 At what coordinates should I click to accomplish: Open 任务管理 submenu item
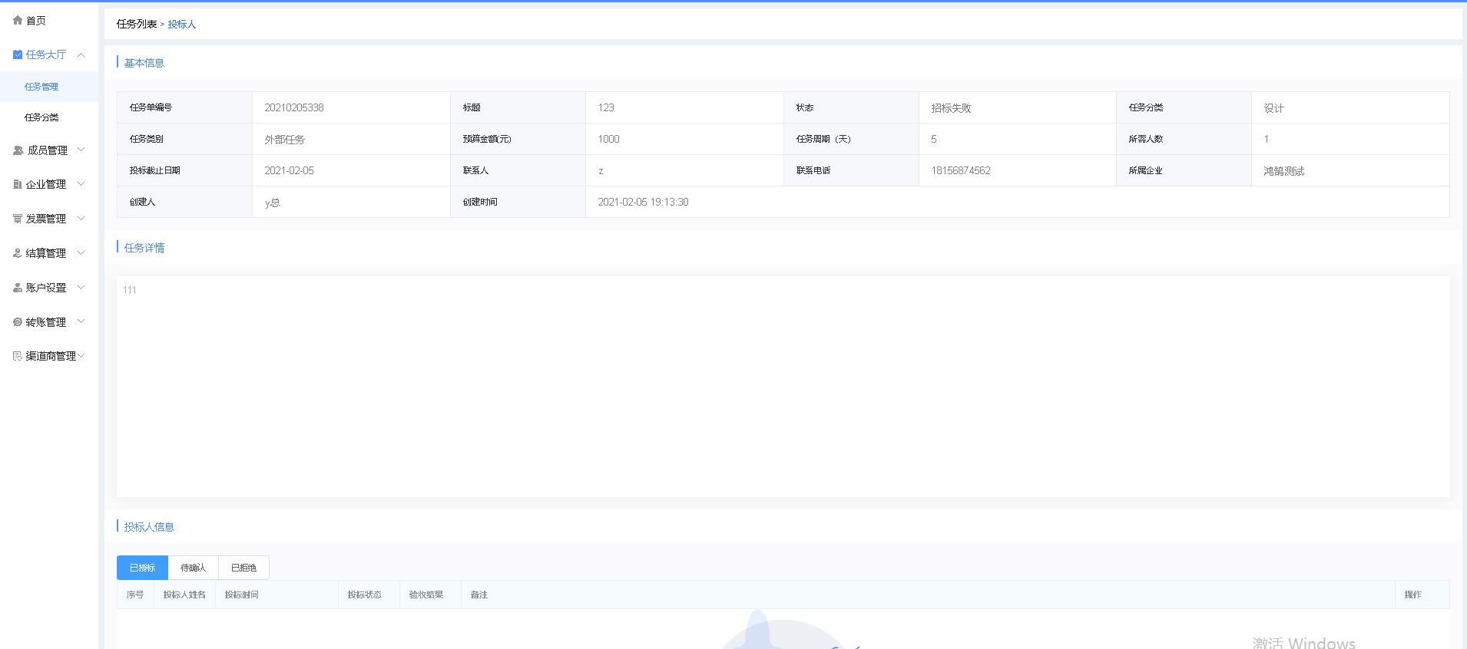[41, 87]
